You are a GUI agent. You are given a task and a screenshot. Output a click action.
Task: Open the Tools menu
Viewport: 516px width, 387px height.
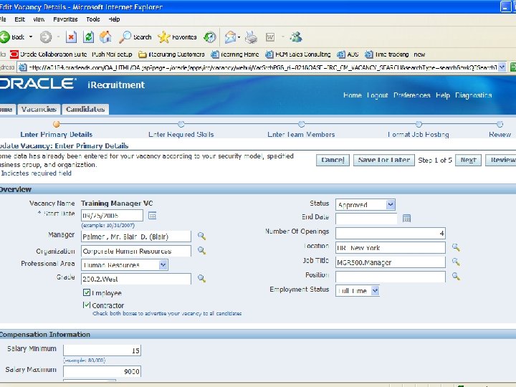tap(92, 19)
